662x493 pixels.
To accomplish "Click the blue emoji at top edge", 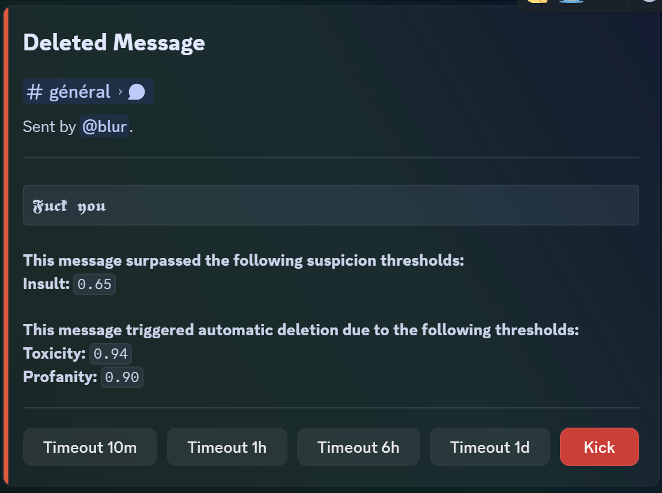I will pyautogui.click(x=572, y=2).
